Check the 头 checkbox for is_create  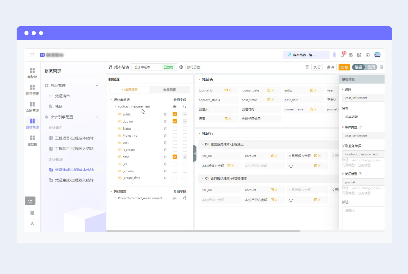[175, 150]
